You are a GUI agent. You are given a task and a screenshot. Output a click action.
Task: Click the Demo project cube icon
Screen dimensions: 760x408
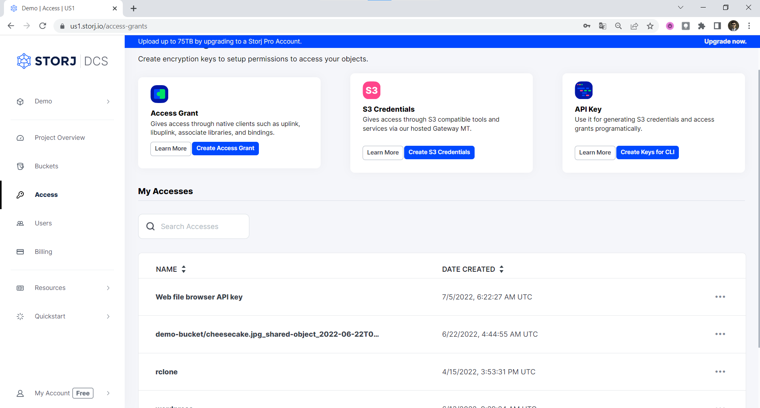tap(20, 102)
